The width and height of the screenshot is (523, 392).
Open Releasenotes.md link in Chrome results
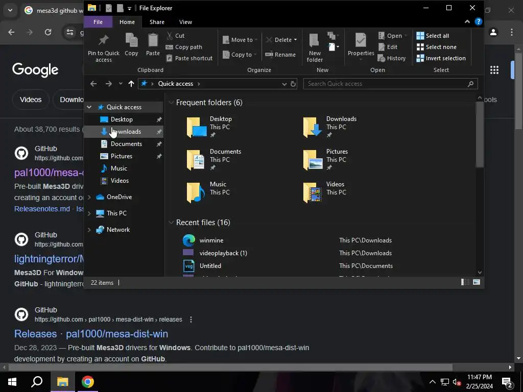(42, 209)
